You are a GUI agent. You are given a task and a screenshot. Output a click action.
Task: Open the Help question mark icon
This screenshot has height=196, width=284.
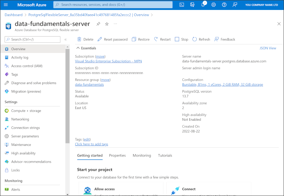(x=224, y=5)
